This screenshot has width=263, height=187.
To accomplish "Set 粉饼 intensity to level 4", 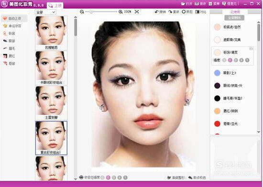I will [x=241, y=60].
